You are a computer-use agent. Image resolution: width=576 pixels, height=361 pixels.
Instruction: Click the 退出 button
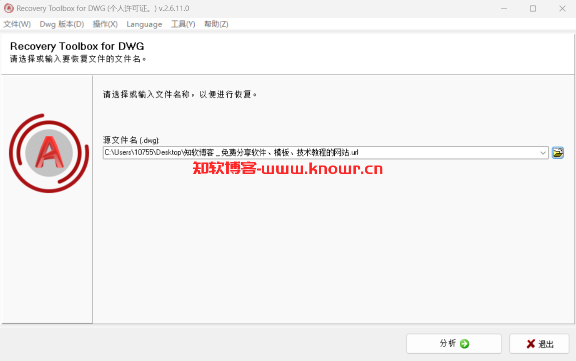pyautogui.click(x=539, y=344)
